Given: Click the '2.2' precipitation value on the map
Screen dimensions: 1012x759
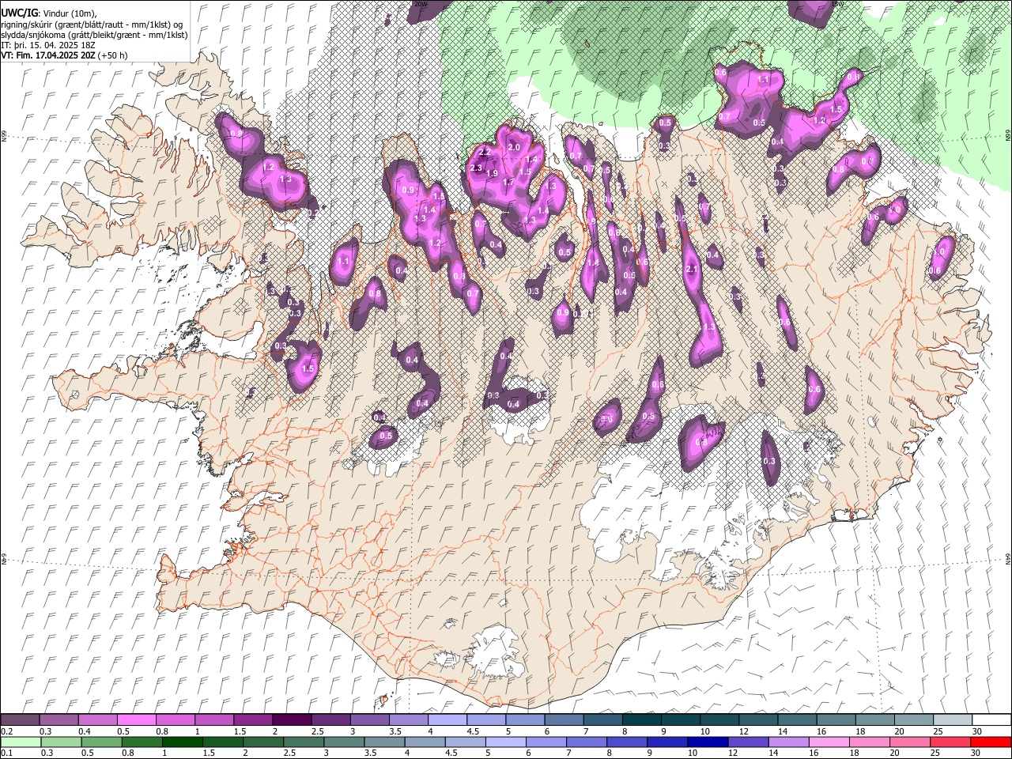Looking at the screenshot, I should pos(485,151).
